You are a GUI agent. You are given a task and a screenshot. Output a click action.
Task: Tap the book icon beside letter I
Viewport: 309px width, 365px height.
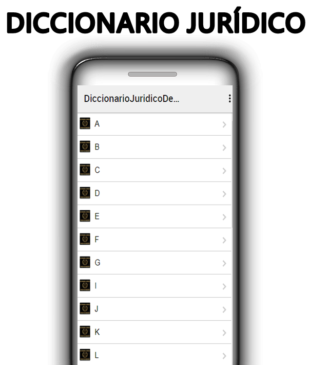pos(85,285)
